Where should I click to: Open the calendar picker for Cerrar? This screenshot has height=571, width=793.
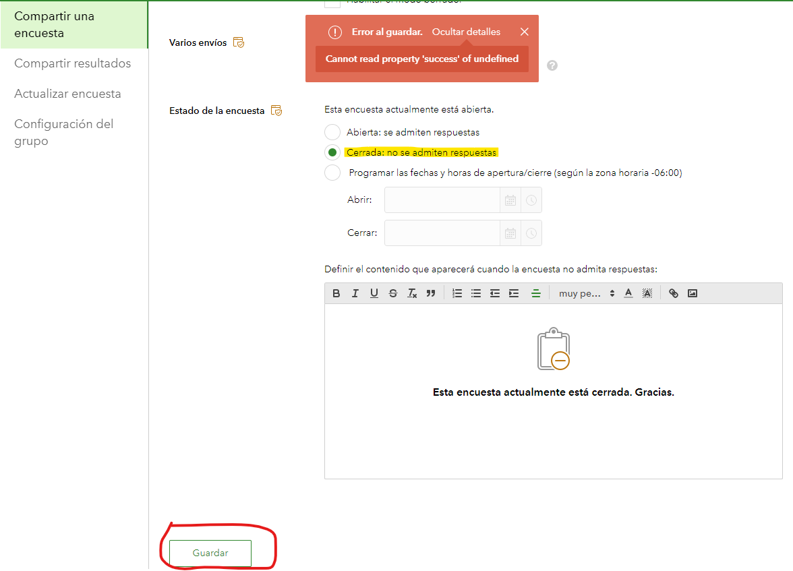(510, 233)
